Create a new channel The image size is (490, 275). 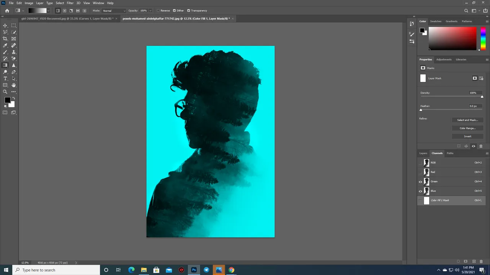pos(474,261)
